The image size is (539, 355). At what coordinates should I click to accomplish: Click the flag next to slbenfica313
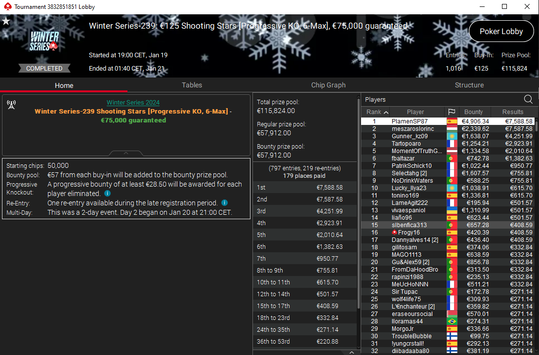(x=452, y=225)
